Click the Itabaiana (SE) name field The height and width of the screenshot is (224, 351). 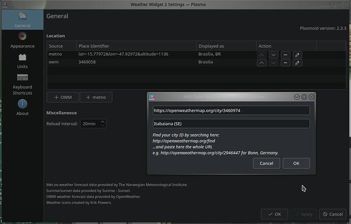(231, 123)
